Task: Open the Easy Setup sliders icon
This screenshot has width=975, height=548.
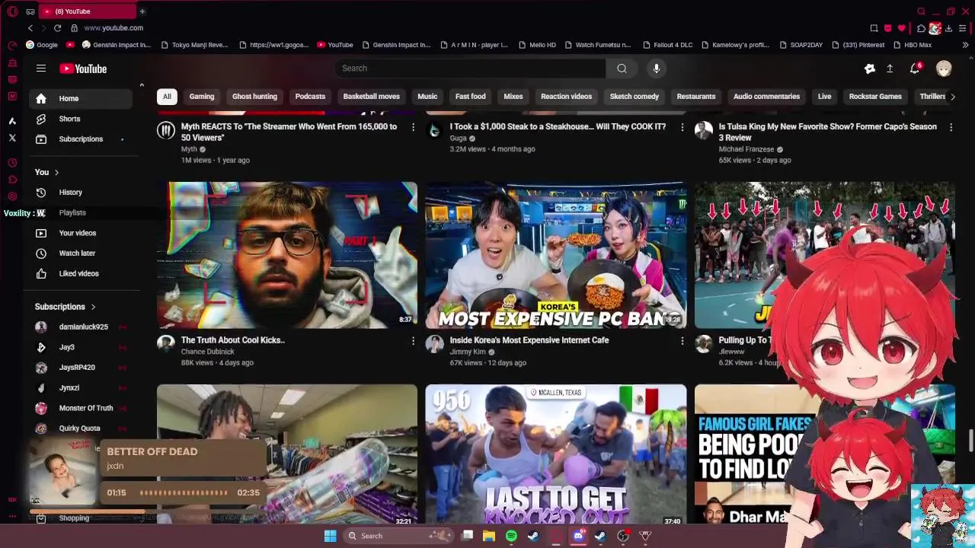Action: tap(963, 28)
